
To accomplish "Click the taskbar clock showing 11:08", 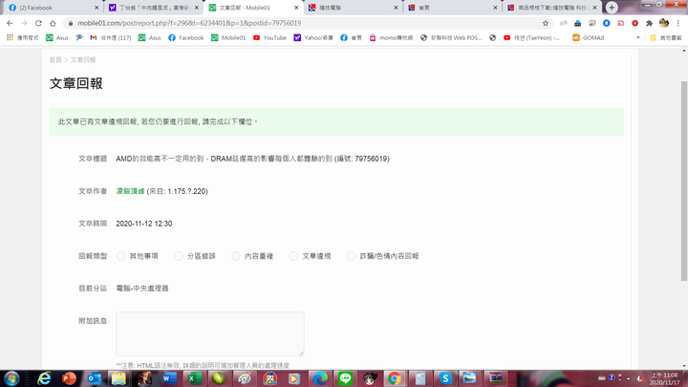I will [x=664, y=378].
